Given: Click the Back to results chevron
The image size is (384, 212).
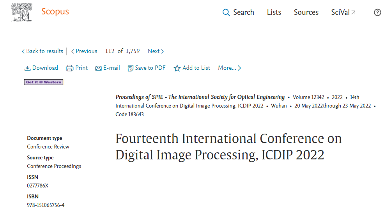Looking at the screenshot, I should point(23,51).
